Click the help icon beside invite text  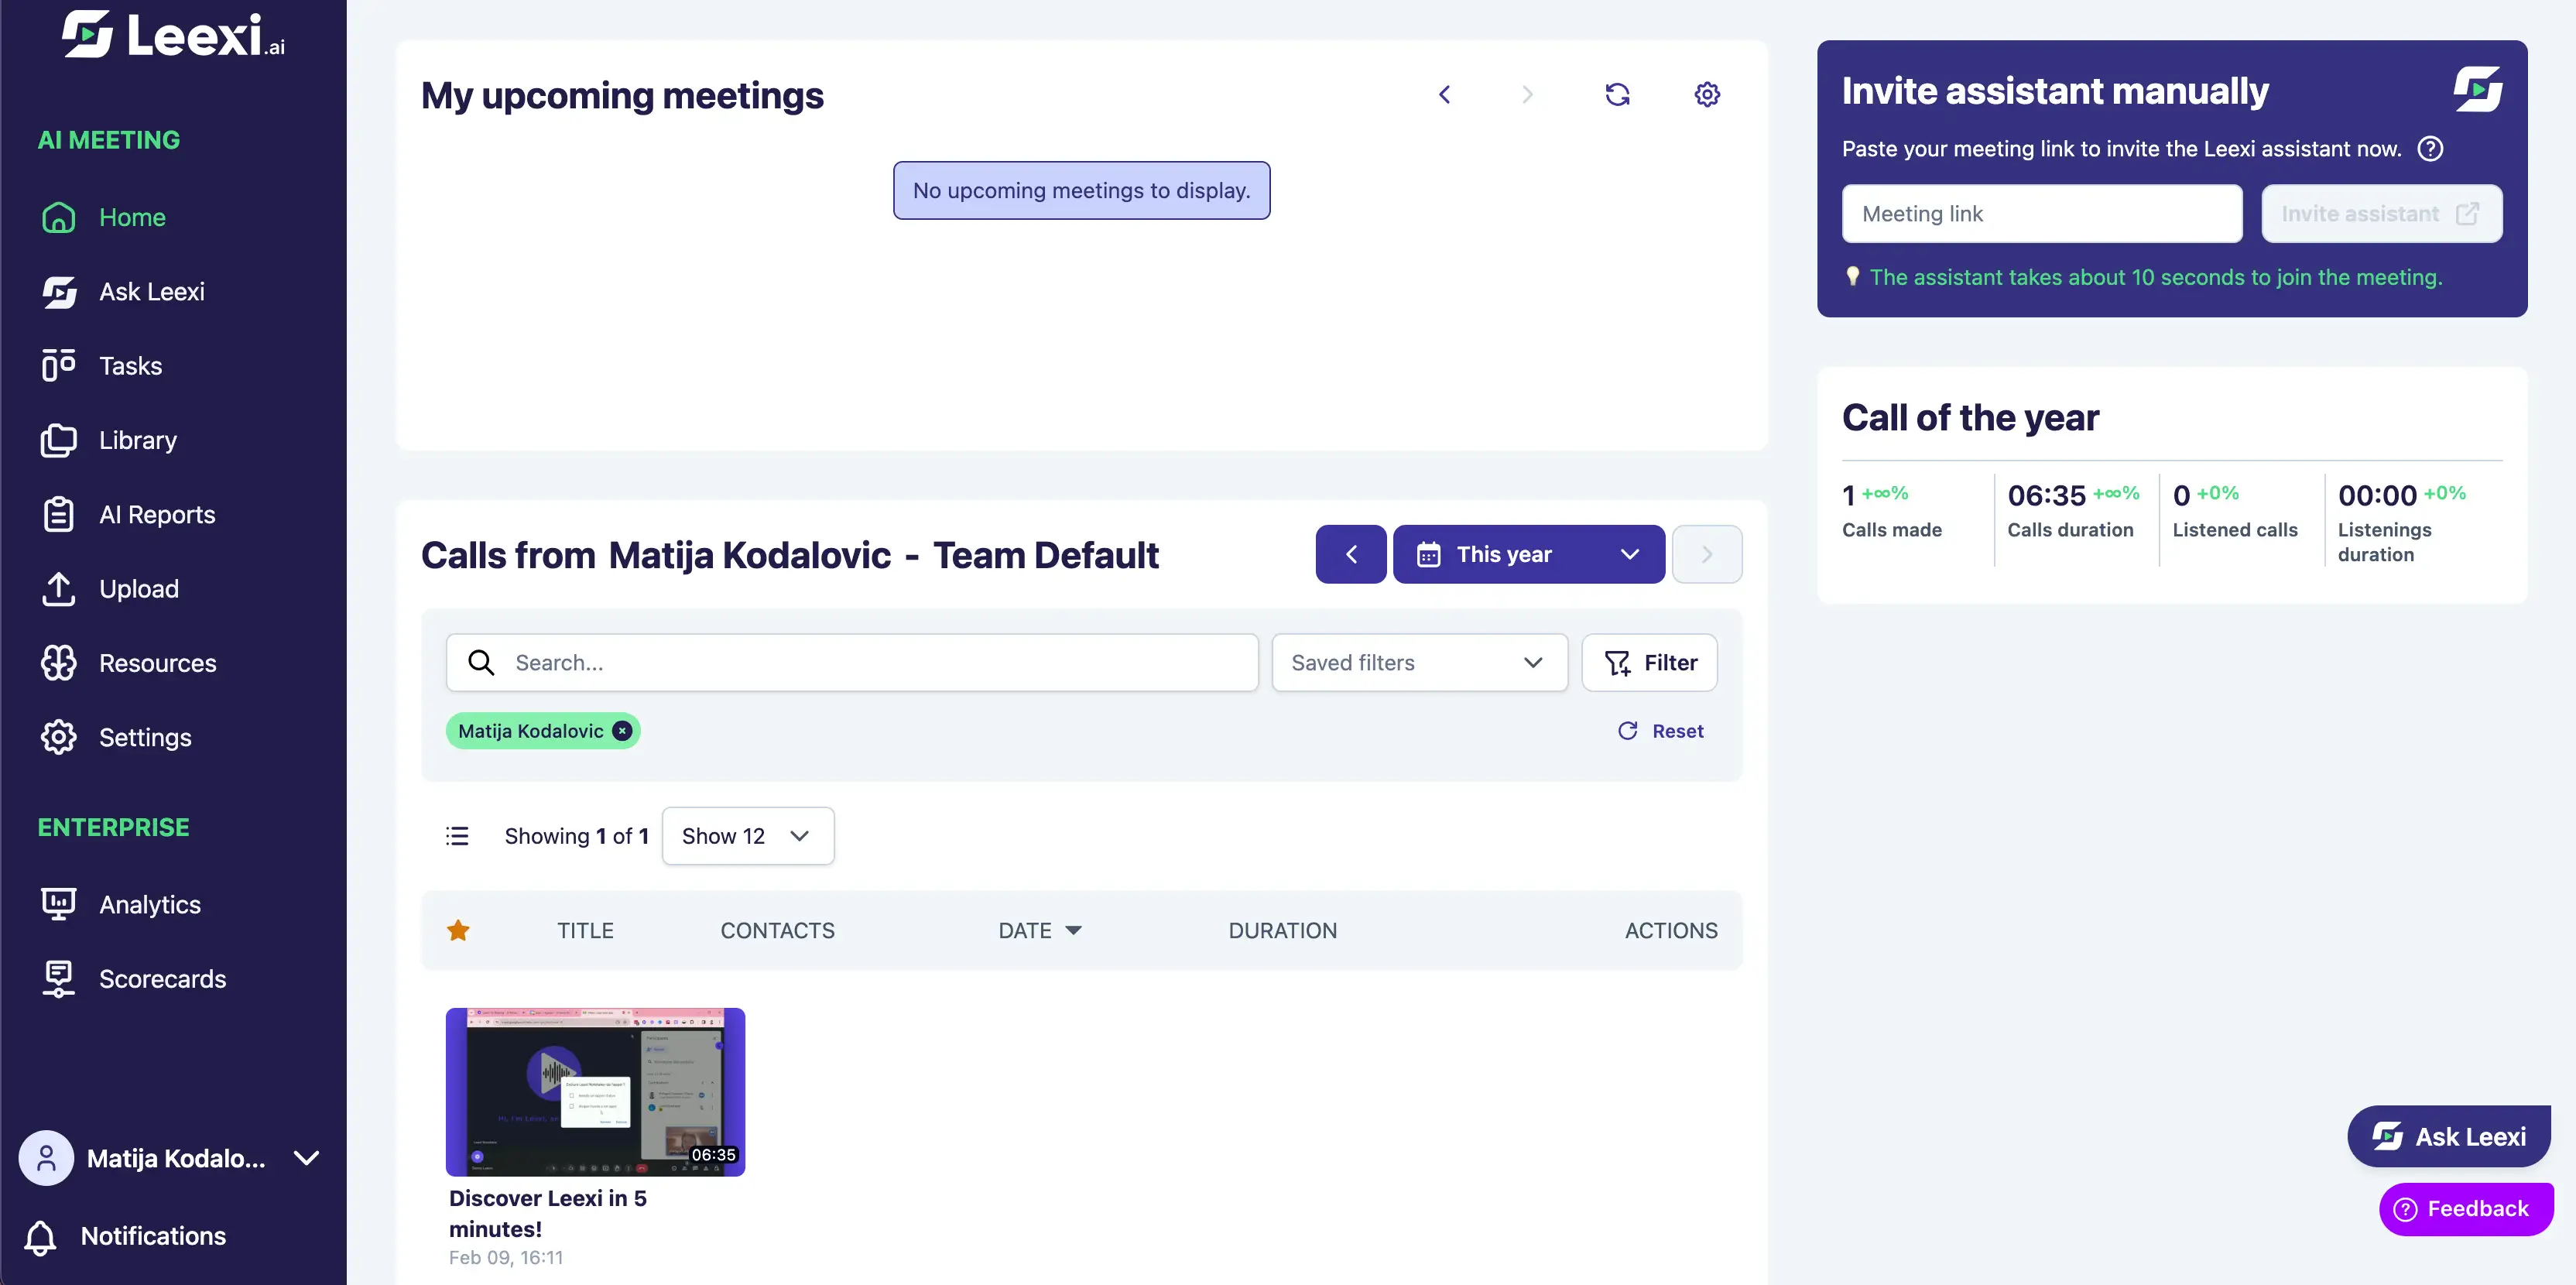tap(2430, 149)
